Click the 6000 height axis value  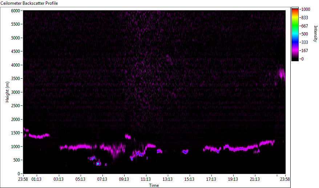[x=16, y=11]
